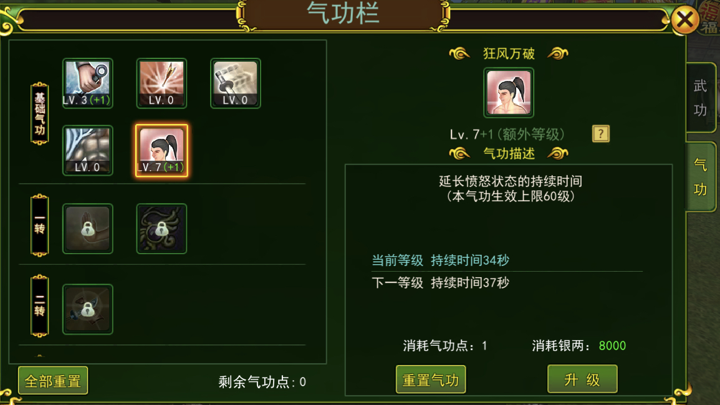Screen dimensions: 720x405
Task: Click locked skill in 二转 row
Action: tap(88, 310)
